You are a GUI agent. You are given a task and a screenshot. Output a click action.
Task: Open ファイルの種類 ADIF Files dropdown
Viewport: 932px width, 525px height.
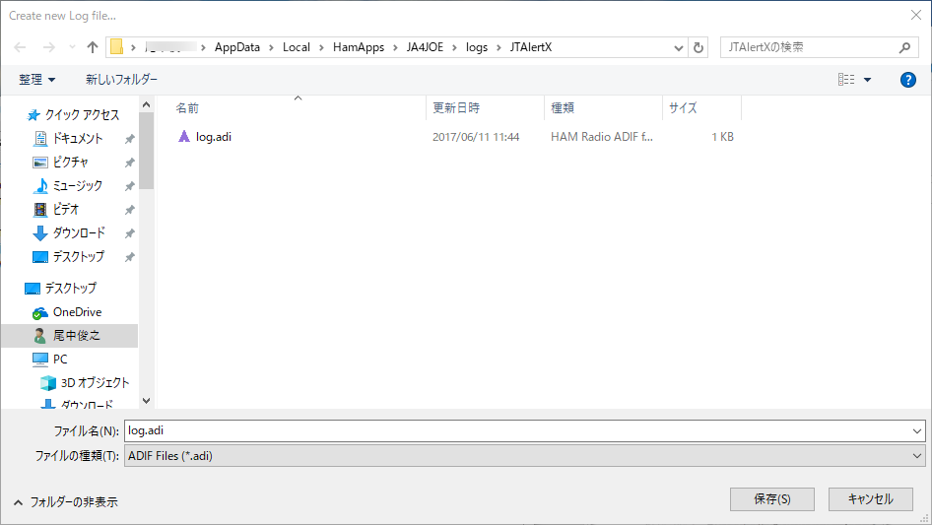point(524,456)
